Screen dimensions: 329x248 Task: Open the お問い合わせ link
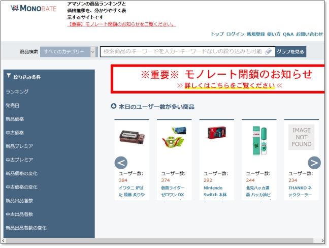pos(309,34)
